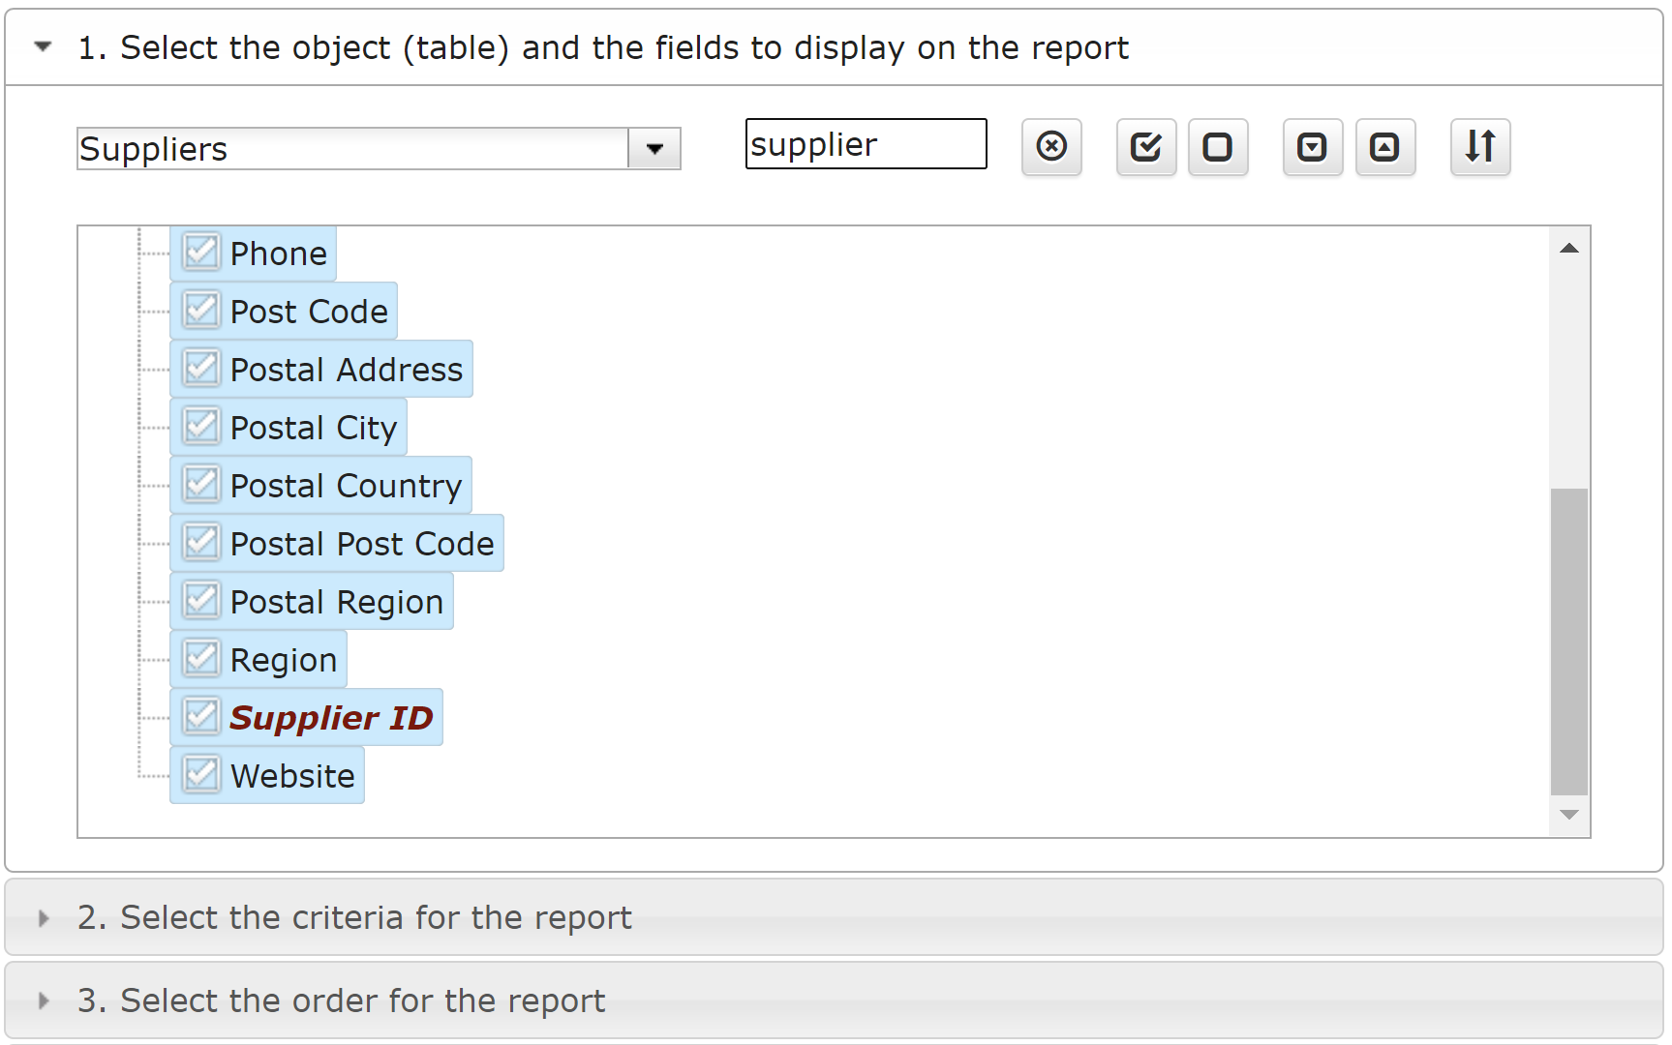Select the Postal Post Code field label
1672x1045 pixels.
pos(362,544)
